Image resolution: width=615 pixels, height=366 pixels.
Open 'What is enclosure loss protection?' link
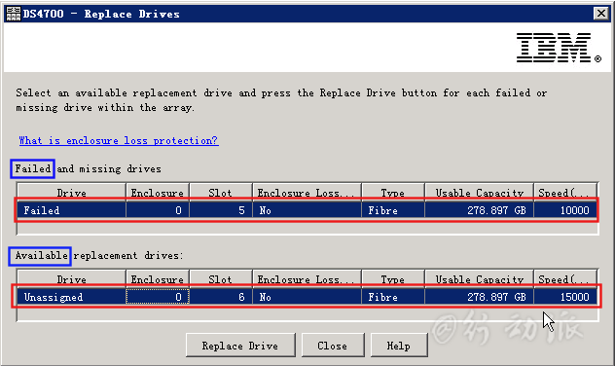[x=119, y=140]
